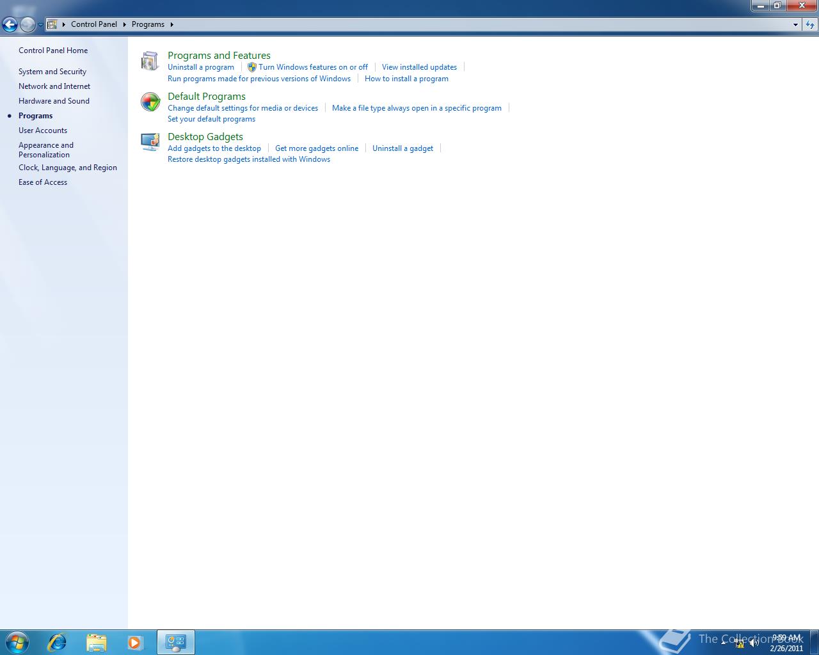819x655 pixels.
Task: Launch Internet Explorer from the taskbar
Action: click(57, 642)
